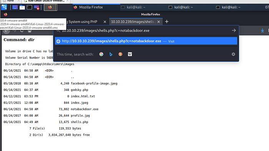
Task: Search this time with DuckDuckGo
Action: 120,54
